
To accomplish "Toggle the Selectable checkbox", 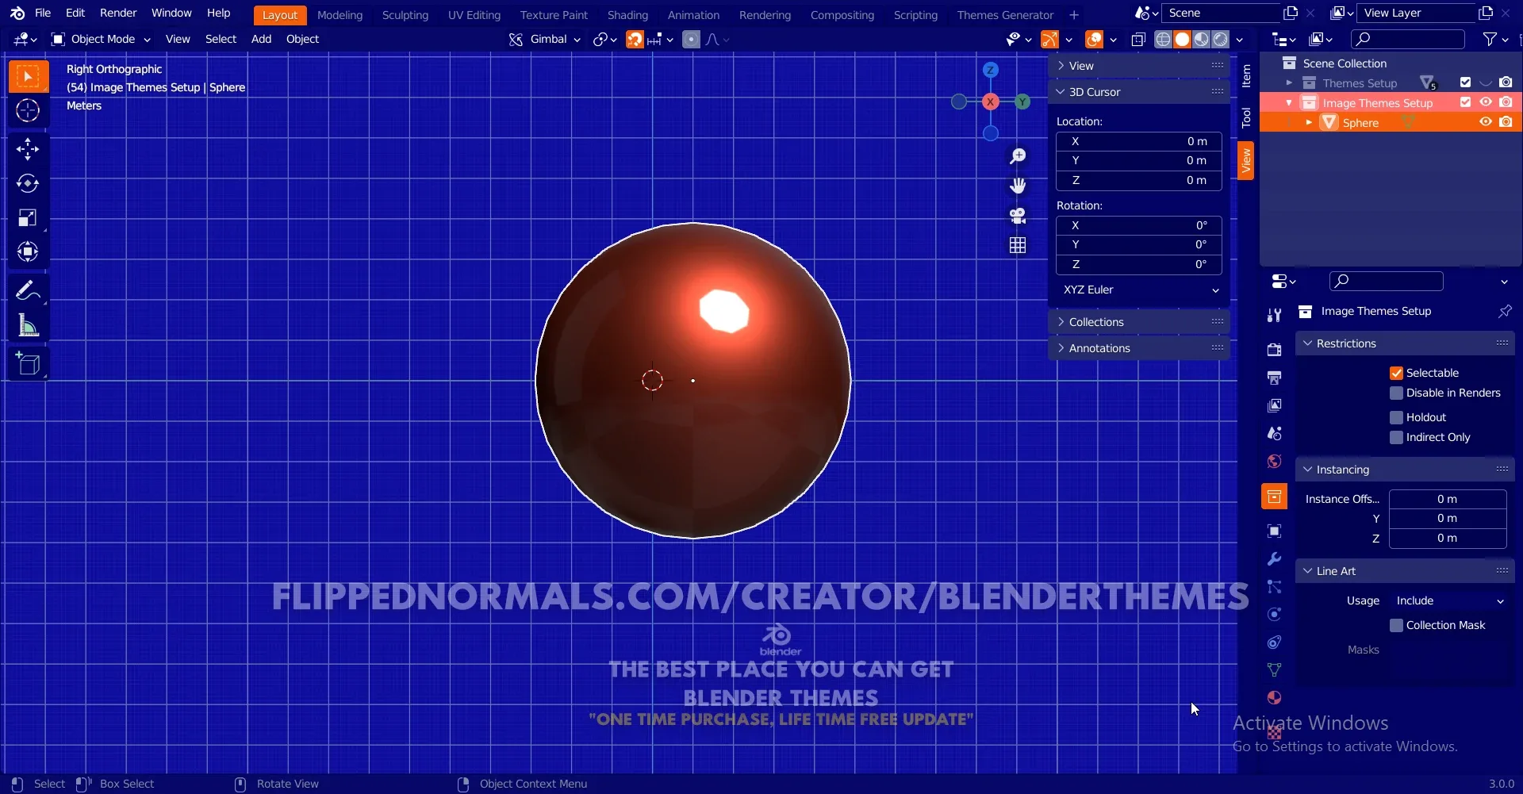I will pos(1396,373).
